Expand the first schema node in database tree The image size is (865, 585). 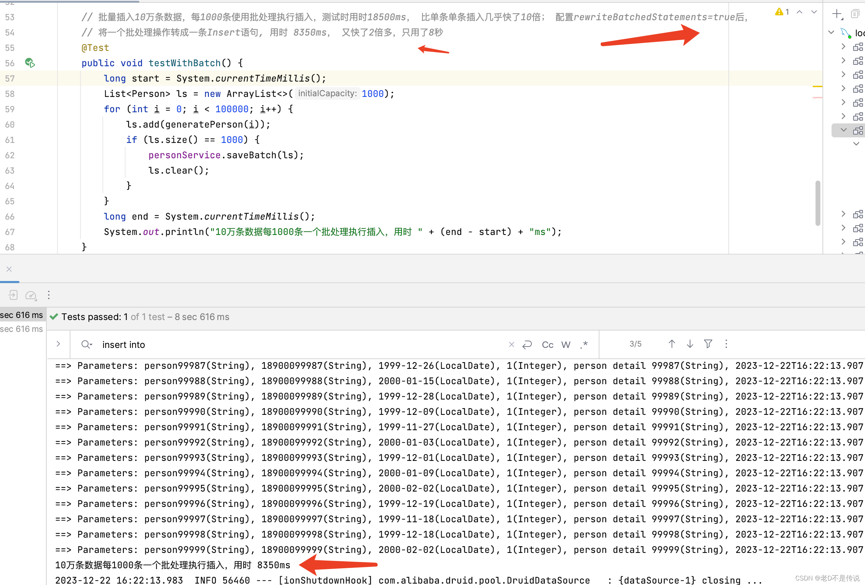[x=843, y=47]
